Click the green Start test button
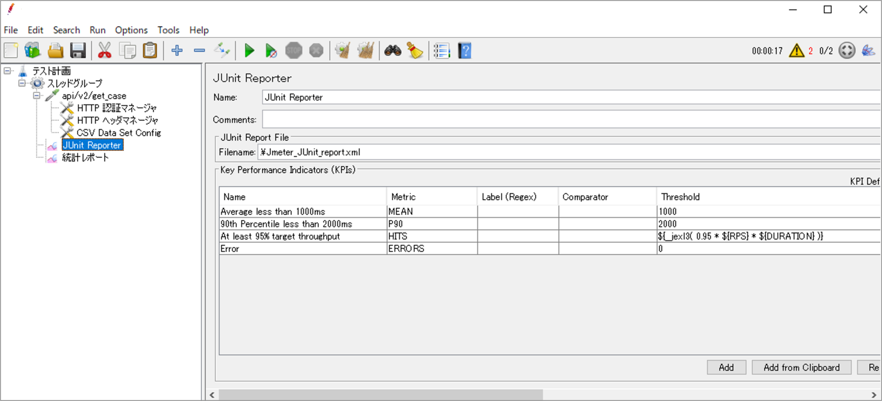The width and height of the screenshot is (882, 401). pyautogui.click(x=249, y=51)
